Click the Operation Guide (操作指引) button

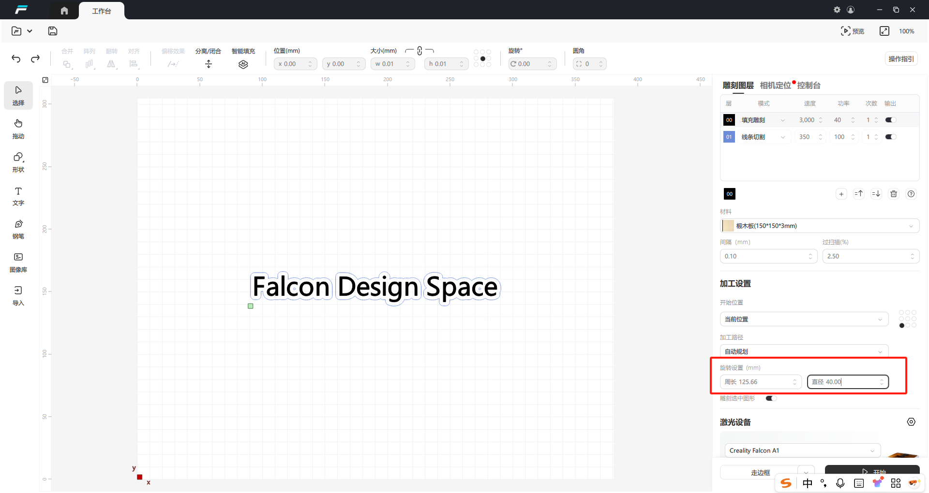(901, 59)
